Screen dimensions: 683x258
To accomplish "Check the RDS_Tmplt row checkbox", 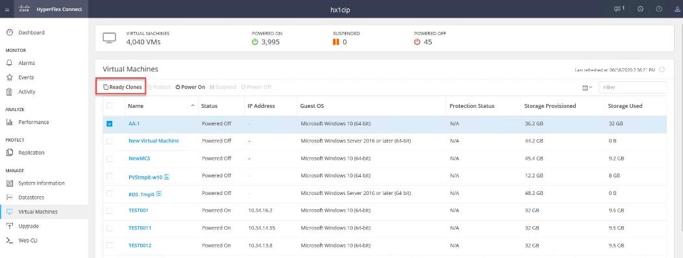I will [x=109, y=194].
